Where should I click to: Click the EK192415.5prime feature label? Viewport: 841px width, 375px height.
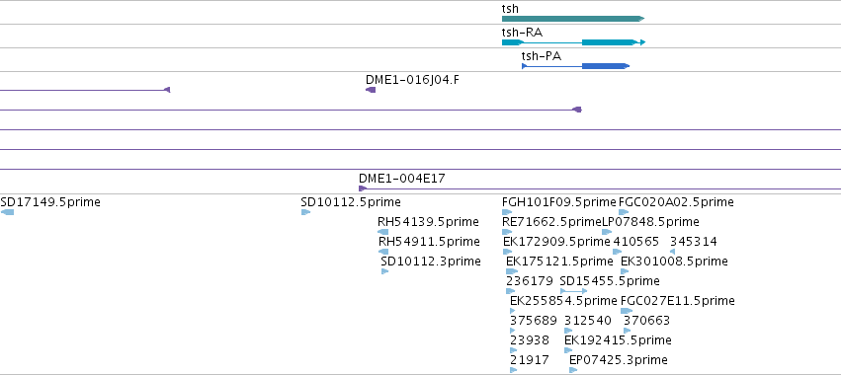tap(618, 340)
